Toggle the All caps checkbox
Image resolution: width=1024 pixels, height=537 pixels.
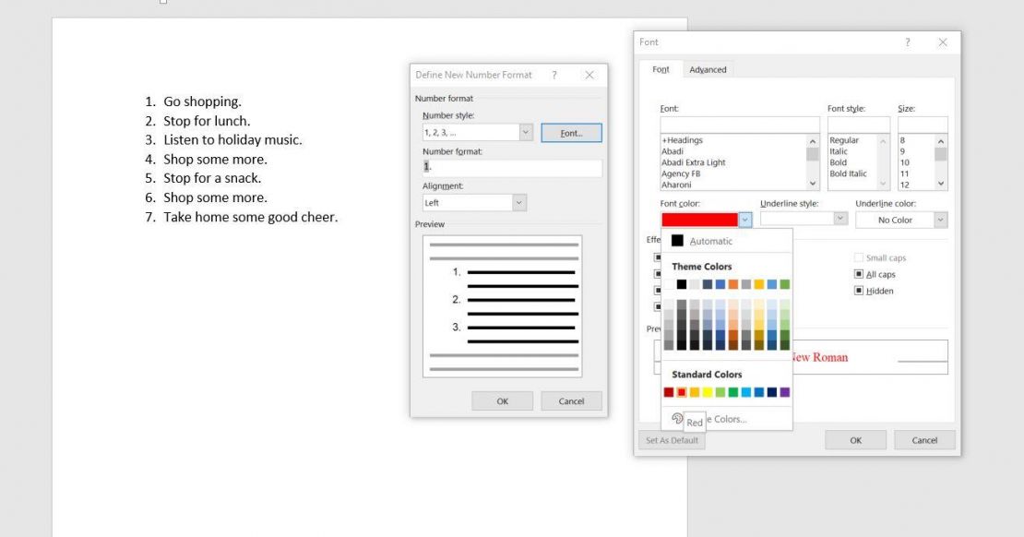pyautogui.click(x=858, y=274)
